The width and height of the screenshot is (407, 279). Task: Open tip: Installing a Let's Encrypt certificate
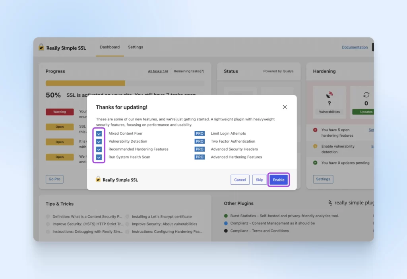click(162, 217)
